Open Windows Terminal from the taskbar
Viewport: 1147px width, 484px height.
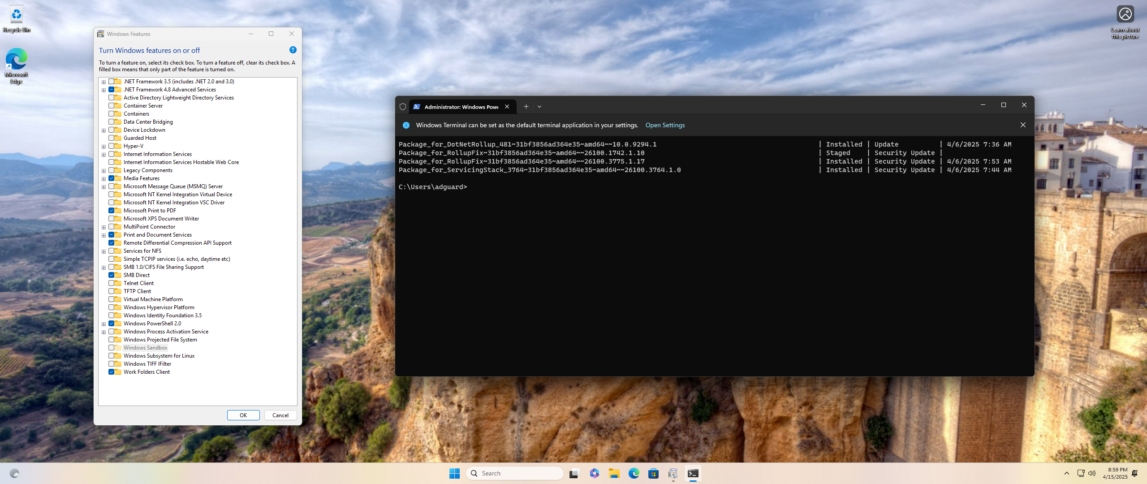pyautogui.click(x=693, y=473)
